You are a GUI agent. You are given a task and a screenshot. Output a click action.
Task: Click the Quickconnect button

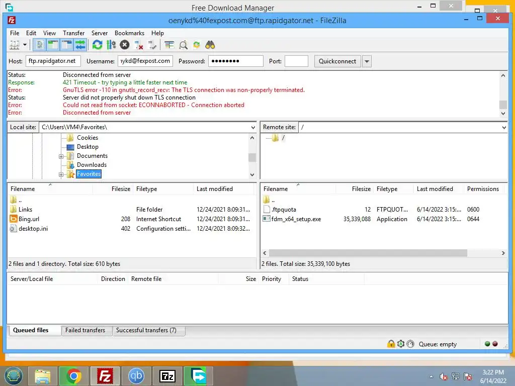[337, 61]
